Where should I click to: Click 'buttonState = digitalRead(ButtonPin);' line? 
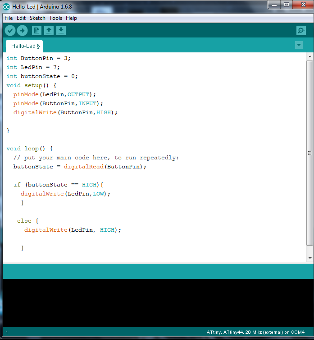click(x=80, y=167)
